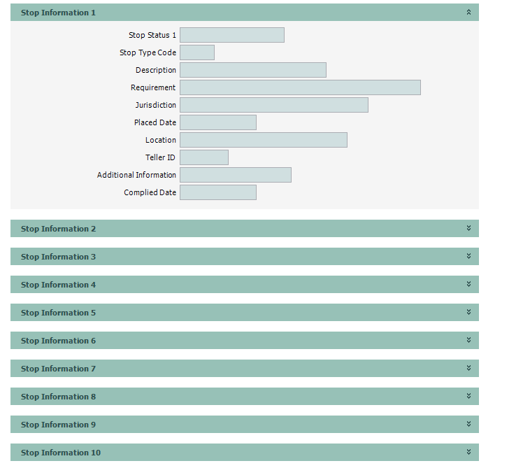
Task: Select the Stop Type Code field
Action: pyautogui.click(x=196, y=52)
